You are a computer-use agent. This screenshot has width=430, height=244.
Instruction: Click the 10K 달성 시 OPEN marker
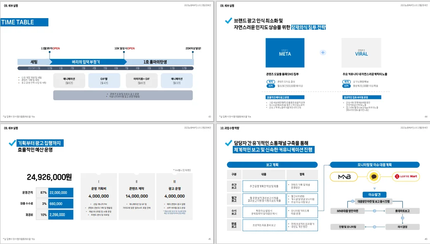click(x=124, y=48)
